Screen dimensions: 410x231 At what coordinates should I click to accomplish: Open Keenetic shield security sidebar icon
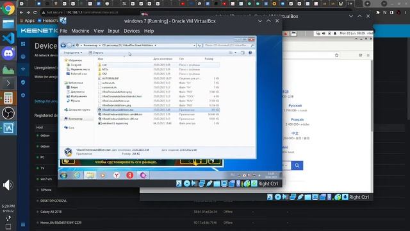(23, 82)
